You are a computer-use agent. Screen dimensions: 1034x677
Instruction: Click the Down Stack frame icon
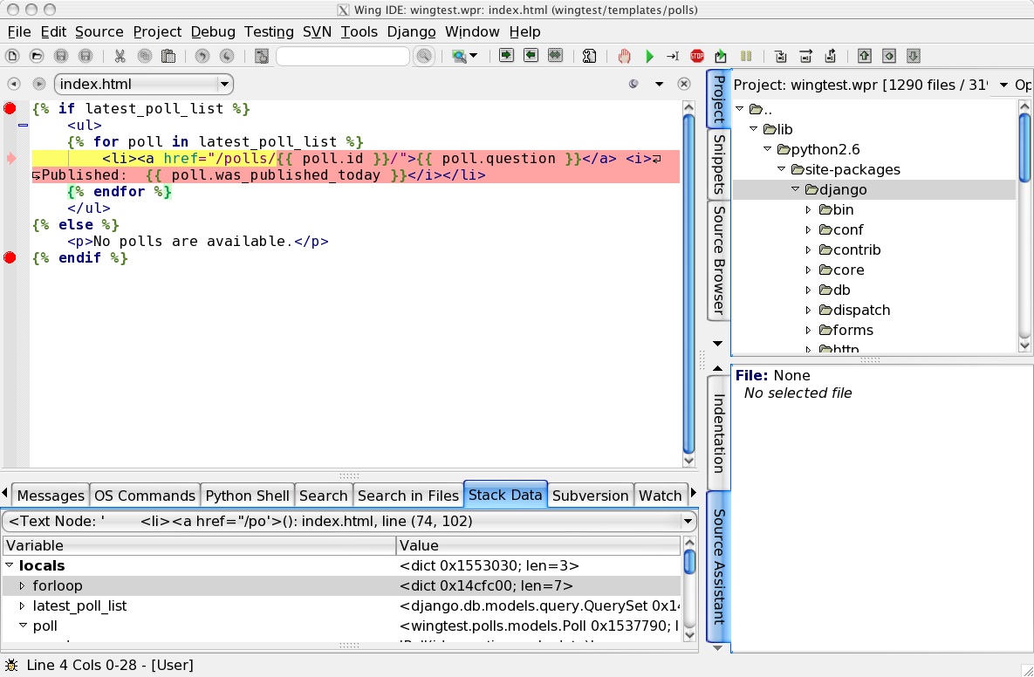click(x=914, y=56)
